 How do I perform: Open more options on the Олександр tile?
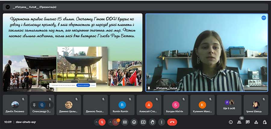click(x=49, y=105)
